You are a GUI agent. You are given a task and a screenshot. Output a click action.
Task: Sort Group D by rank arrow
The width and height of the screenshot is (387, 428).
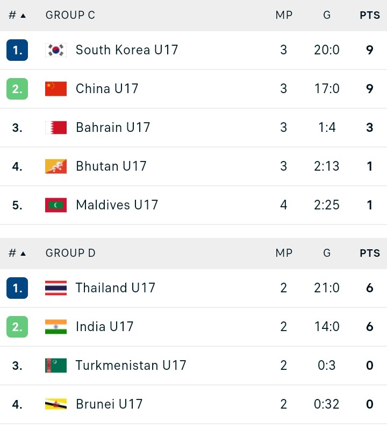[x=23, y=254]
